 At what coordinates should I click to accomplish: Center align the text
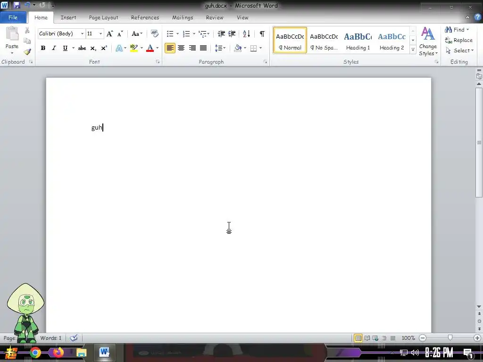(x=181, y=48)
